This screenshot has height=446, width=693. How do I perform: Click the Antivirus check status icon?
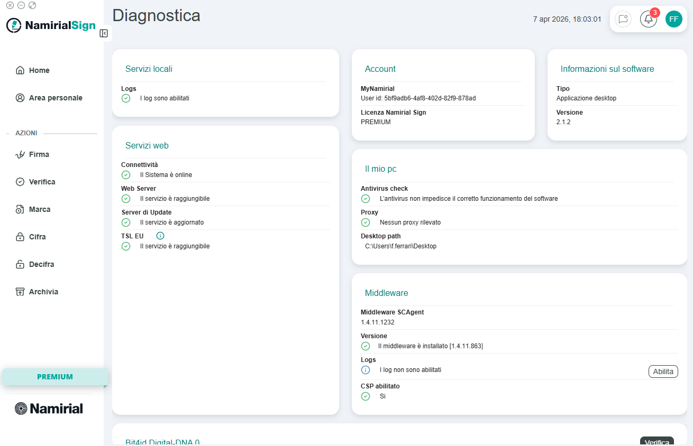[x=366, y=199]
